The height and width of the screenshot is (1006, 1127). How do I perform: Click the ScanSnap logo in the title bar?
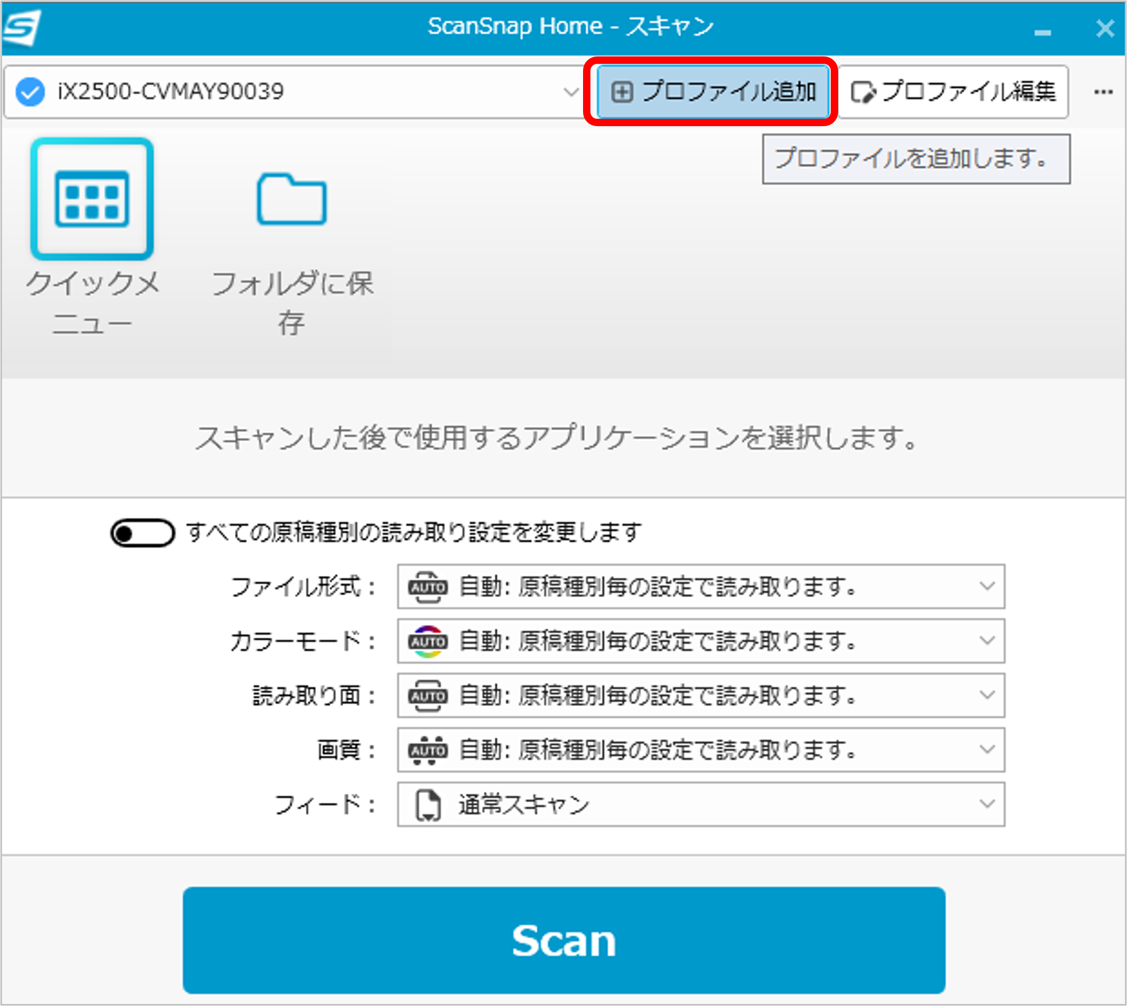coord(21,26)
